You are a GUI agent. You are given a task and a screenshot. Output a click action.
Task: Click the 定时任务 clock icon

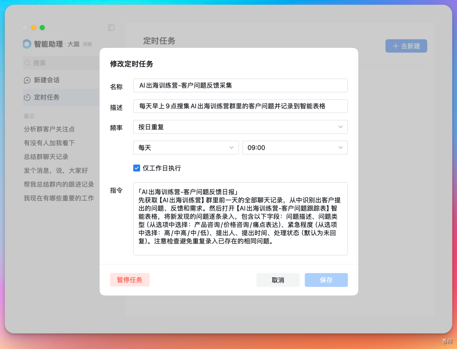click(x=27, y=97)
